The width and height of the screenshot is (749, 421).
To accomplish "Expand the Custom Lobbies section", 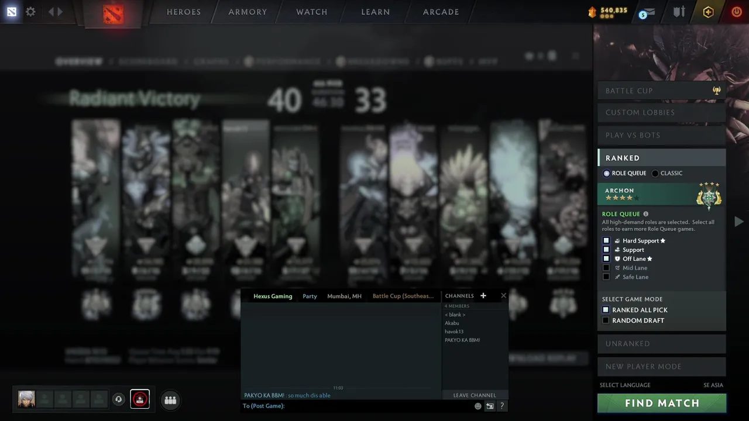I will pyautogui.click(x=661, y=112).
